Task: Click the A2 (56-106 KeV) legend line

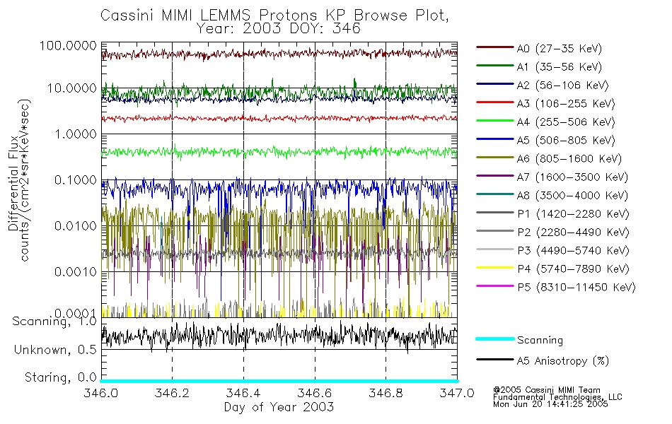Action: (495, 84)
